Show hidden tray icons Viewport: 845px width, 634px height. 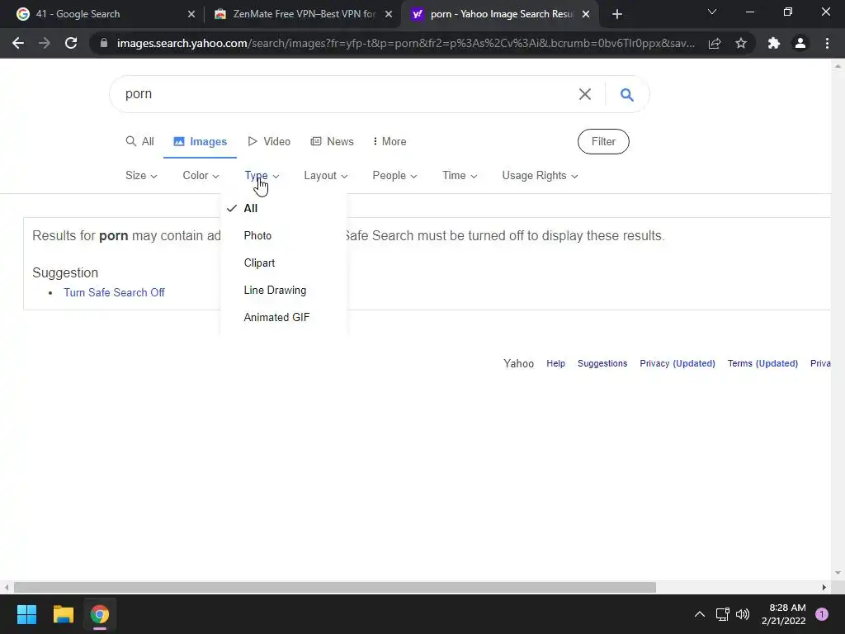[x=700, y=614]
